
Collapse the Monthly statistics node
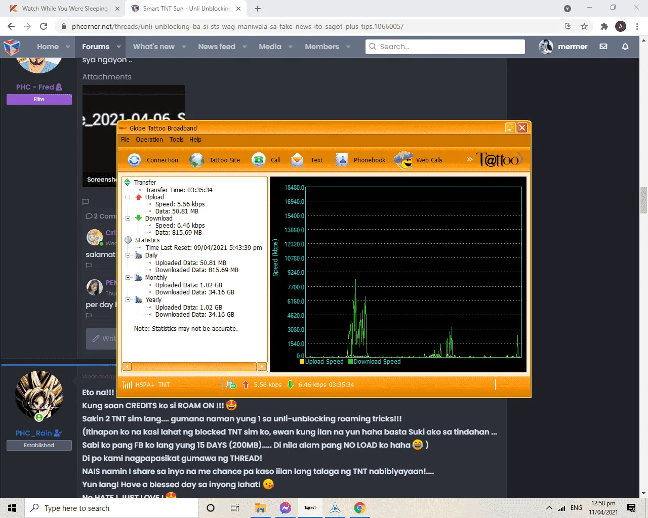tap(128, 278)
